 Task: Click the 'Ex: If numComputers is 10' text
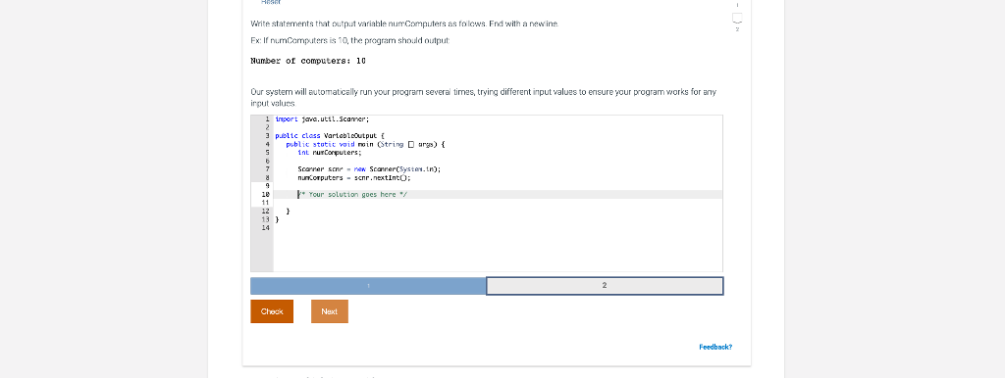350,40
